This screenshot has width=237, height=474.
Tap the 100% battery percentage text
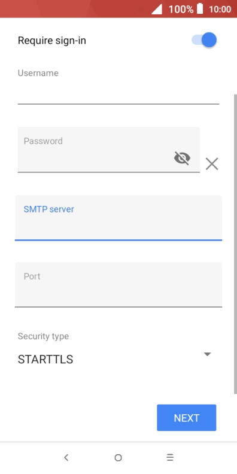(181, 10)
